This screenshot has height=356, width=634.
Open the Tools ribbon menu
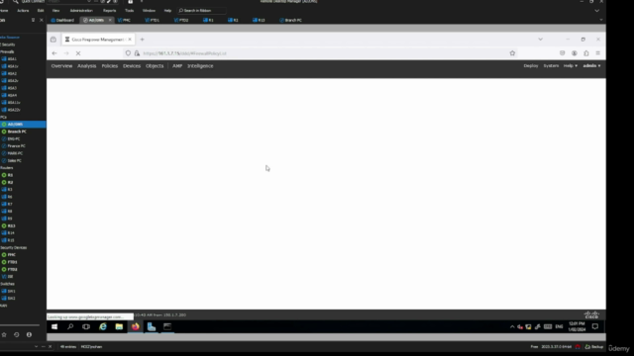tap(130, 11)
